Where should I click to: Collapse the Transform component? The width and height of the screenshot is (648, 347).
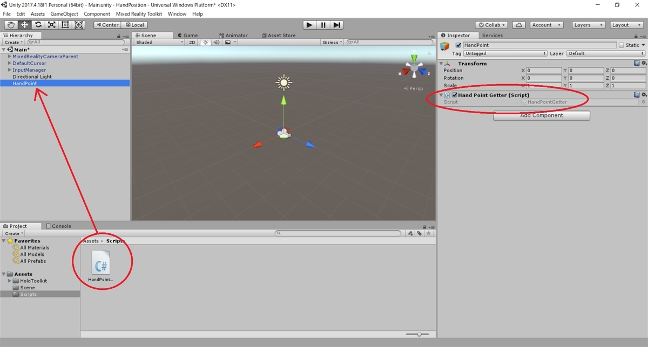coord(442,63)
